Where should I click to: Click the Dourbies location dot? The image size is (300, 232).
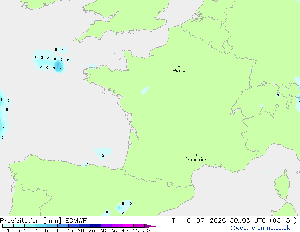click(196, 155)
